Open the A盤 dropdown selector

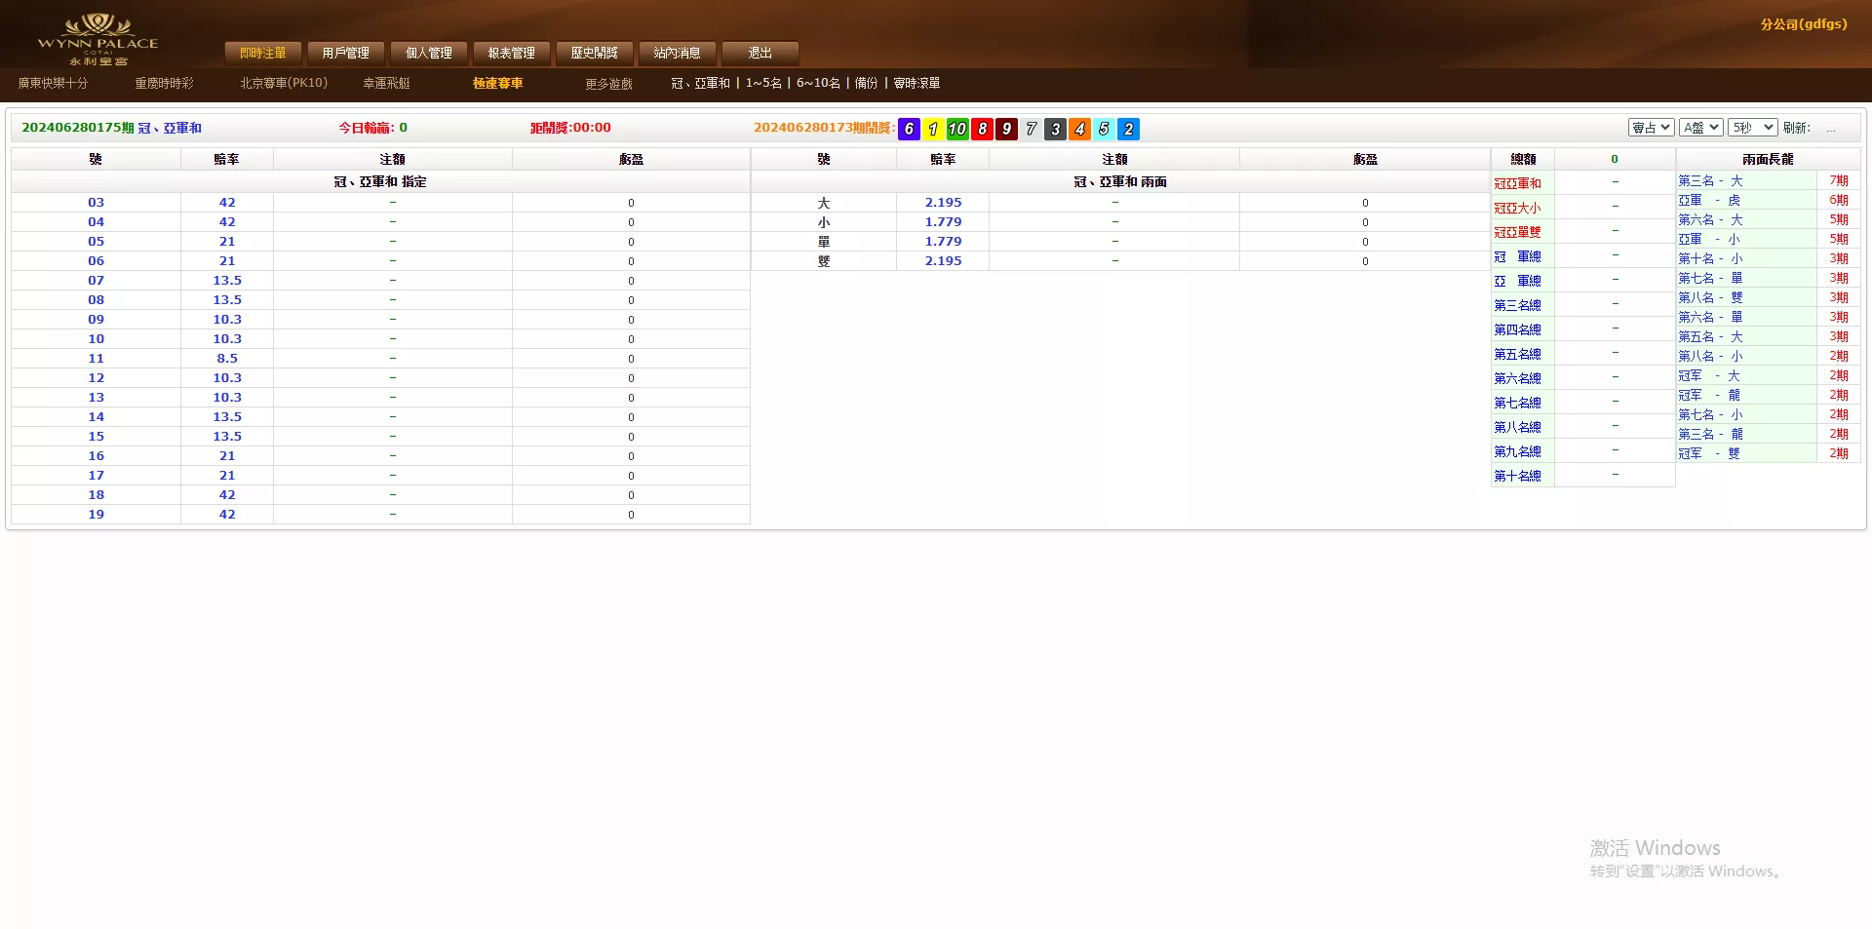click(1700, 128)
